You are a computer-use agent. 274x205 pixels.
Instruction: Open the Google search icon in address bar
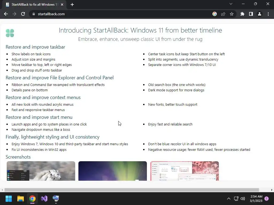click(215, 14)
